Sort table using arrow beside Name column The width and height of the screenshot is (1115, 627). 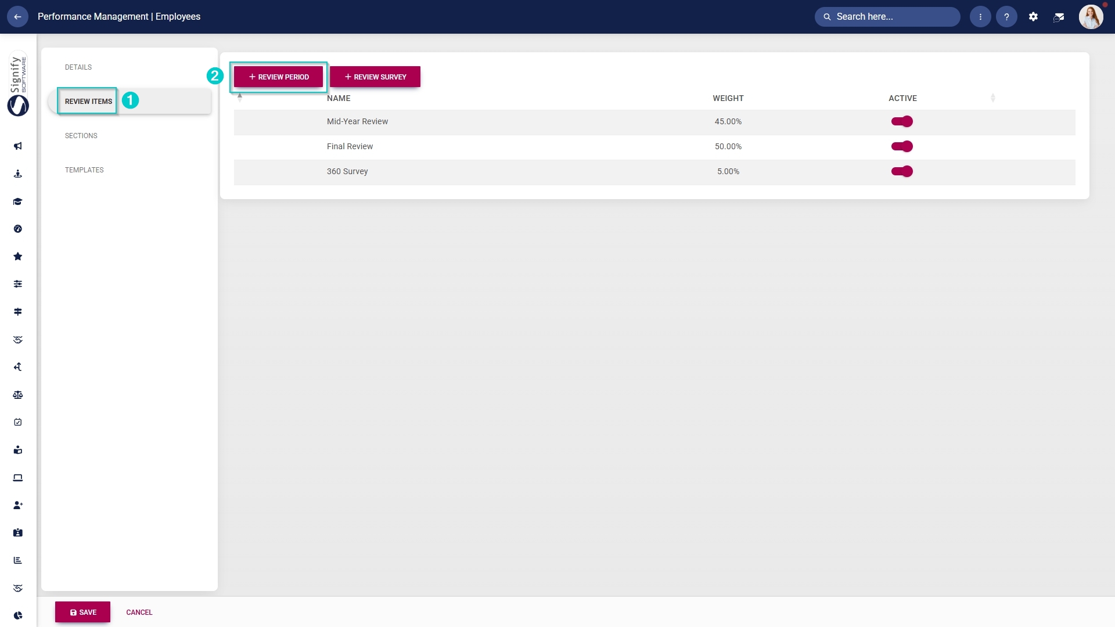(x=240, y=98)
